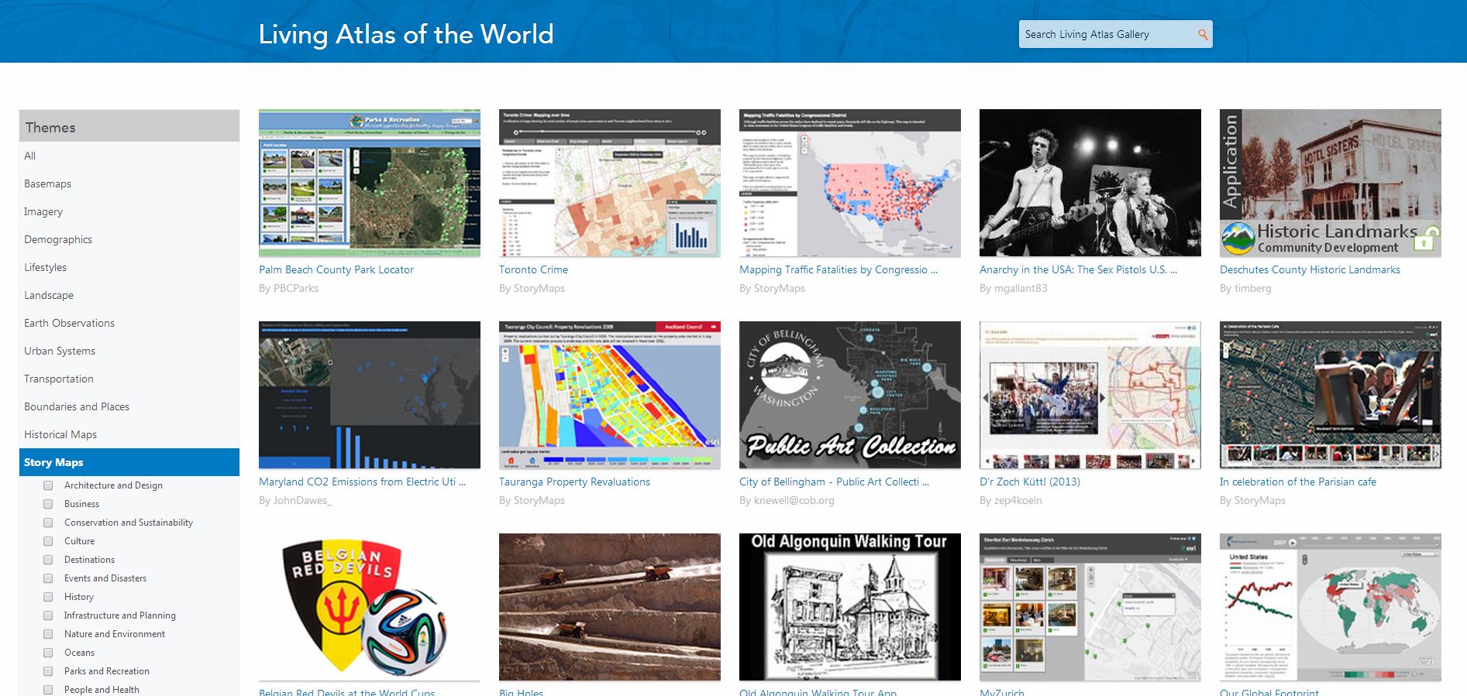Tick the Conservation and Sustainability checkbox

[x=48, y=523]
